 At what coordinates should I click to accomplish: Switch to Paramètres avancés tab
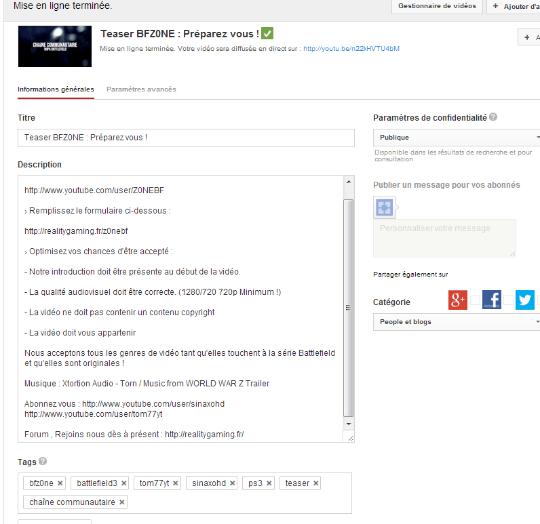141,89
